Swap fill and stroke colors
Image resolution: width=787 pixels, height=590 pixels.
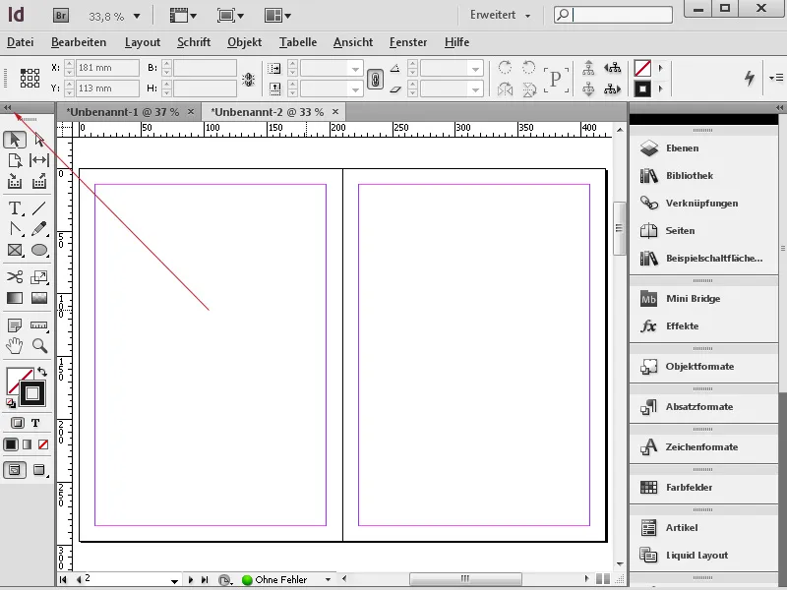pos(40,371)
